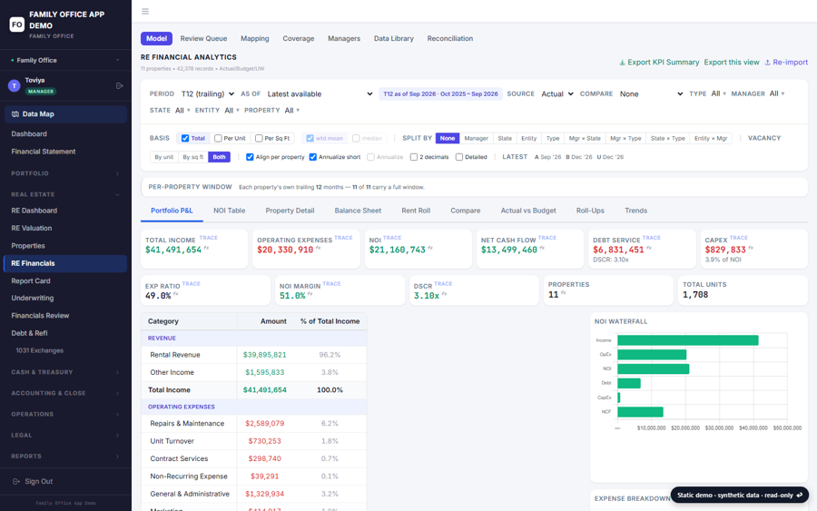Switch to the Mapping tab
This screenshot has width=817, height=511.
(x=255, y=38)
